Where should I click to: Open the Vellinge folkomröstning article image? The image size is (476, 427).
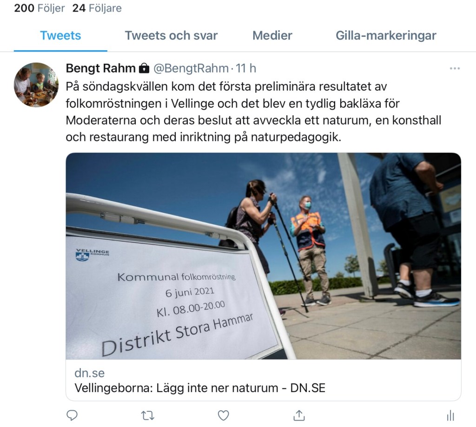click(263, 256)
